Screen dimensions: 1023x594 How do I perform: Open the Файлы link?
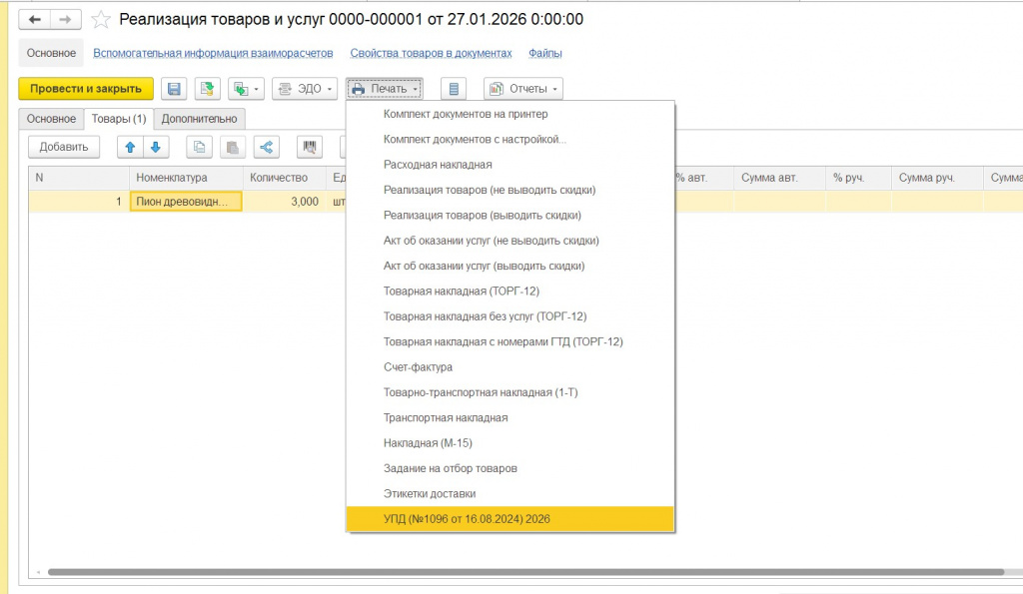pos(544,54)
